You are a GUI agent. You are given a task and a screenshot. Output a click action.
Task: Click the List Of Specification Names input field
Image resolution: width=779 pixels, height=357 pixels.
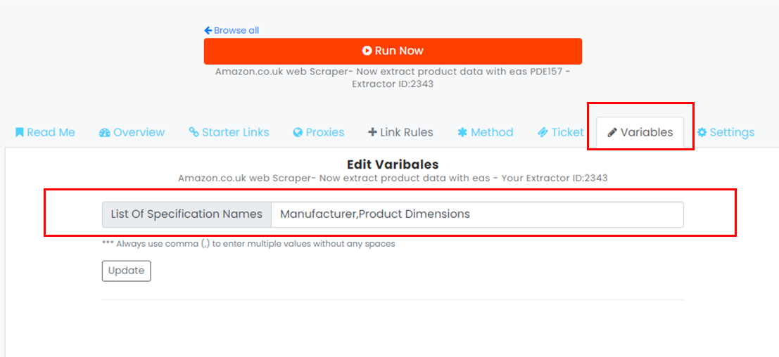477,214
